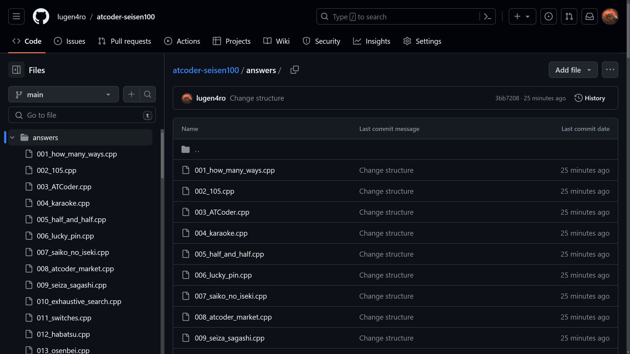Switch to the Actions tab
Screen dimensions: 630x354
pos(182,41)
